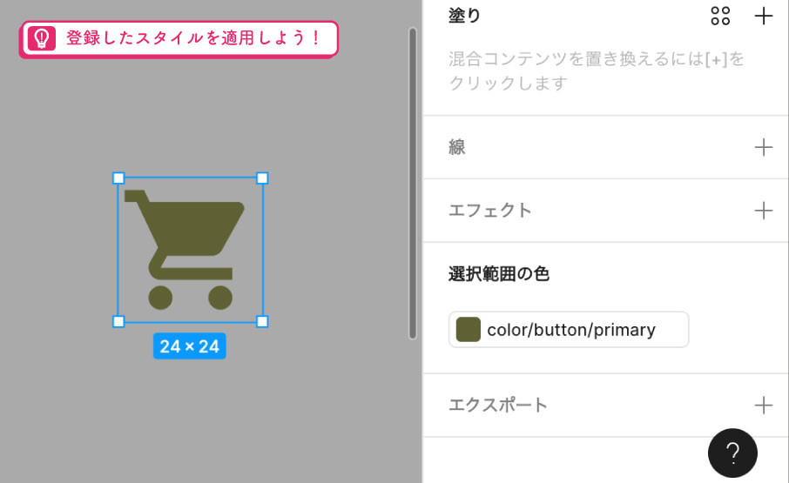Click top-left selection handle of cart
The height and width of the screenshot is (483, 789).
tap(118, 178)
